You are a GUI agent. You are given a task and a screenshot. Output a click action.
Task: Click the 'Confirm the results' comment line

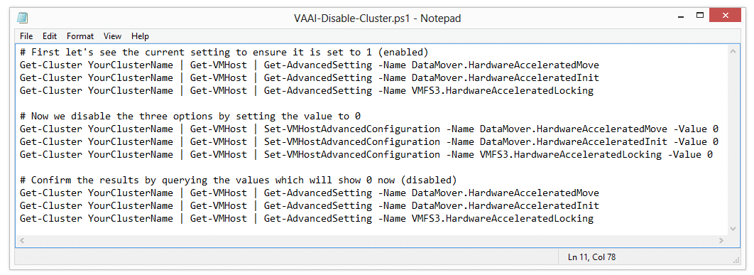click(238, 180)
